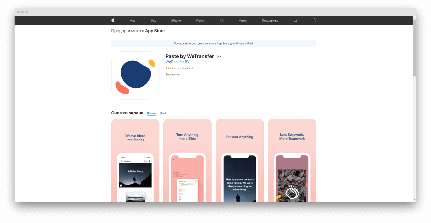Open the TV navigation item

[x=222, y=20]
